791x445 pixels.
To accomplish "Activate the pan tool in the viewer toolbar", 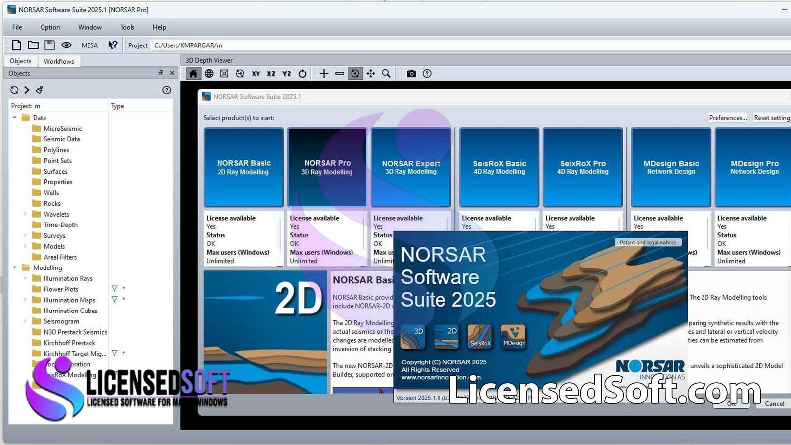I will click(x=371, y=73).
